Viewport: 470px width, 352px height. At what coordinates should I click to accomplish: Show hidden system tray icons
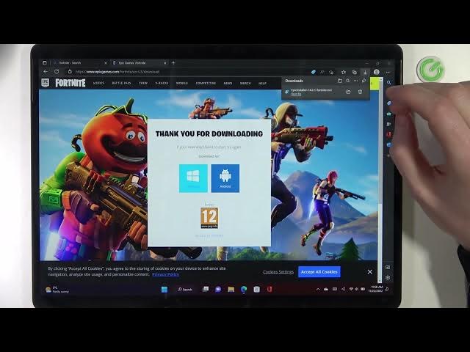tap(318, 289)
